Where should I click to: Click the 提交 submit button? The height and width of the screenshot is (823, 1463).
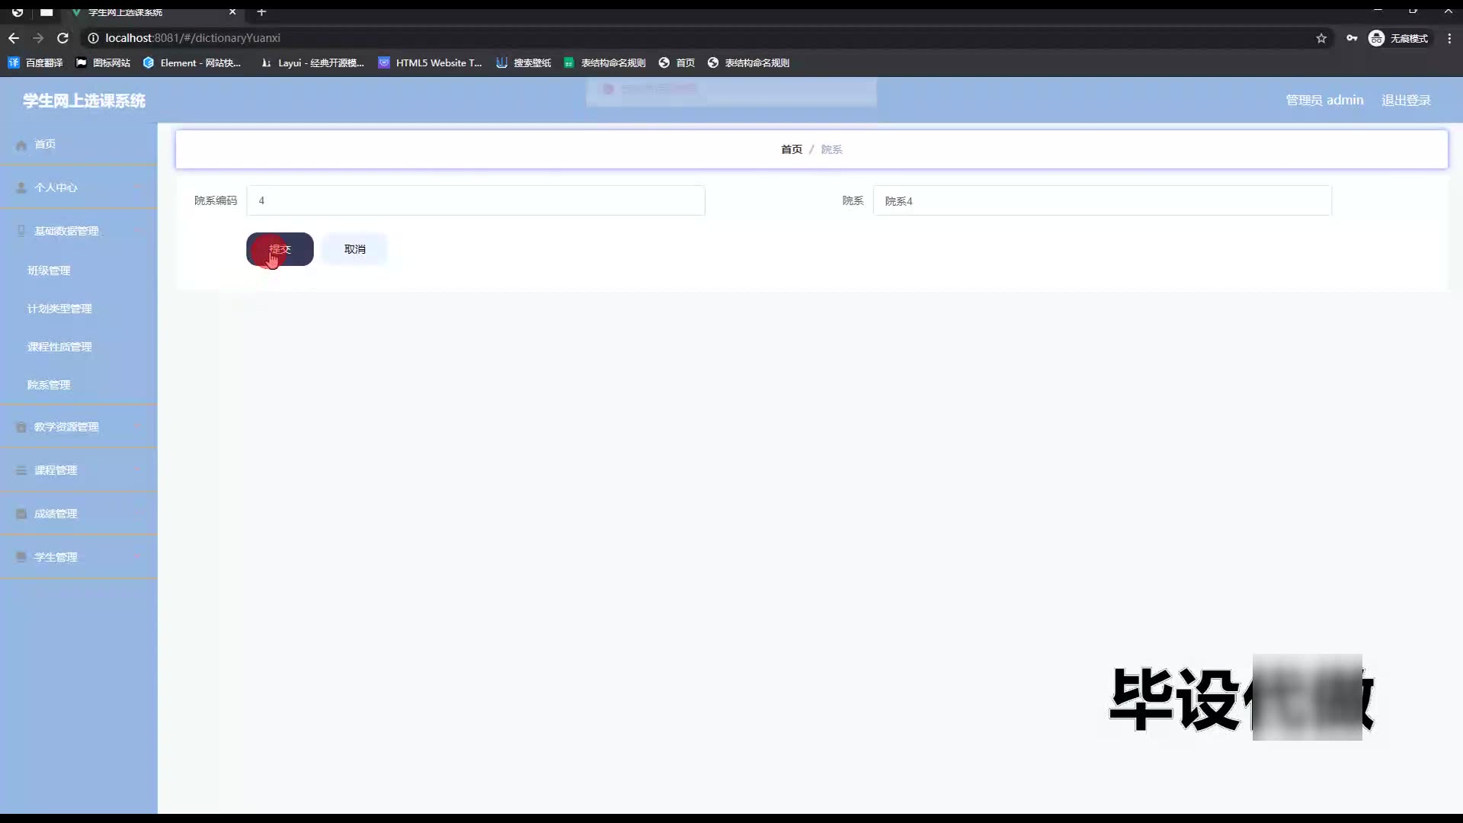tap(280, 249)
